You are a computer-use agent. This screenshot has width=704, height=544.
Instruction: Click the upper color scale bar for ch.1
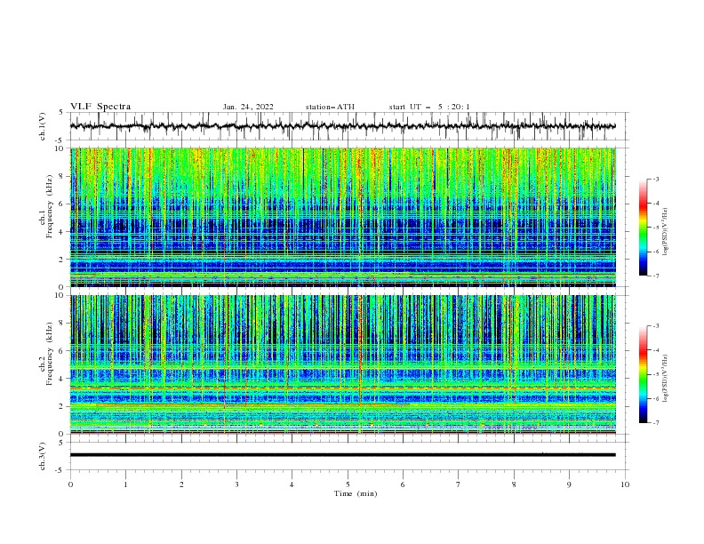(643, 228)
